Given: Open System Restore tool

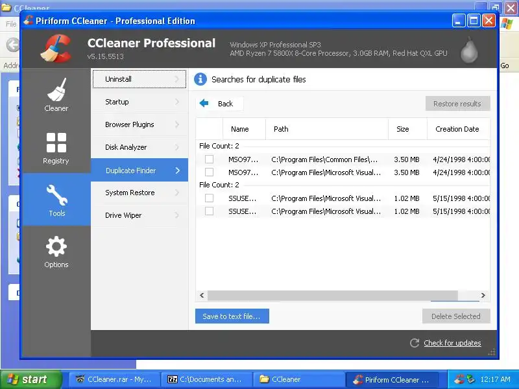Looking at the screenshot, I should 139,193.
